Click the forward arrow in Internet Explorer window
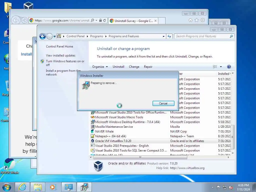The width and height of the screenshot is (256, 192). (24, 20)
